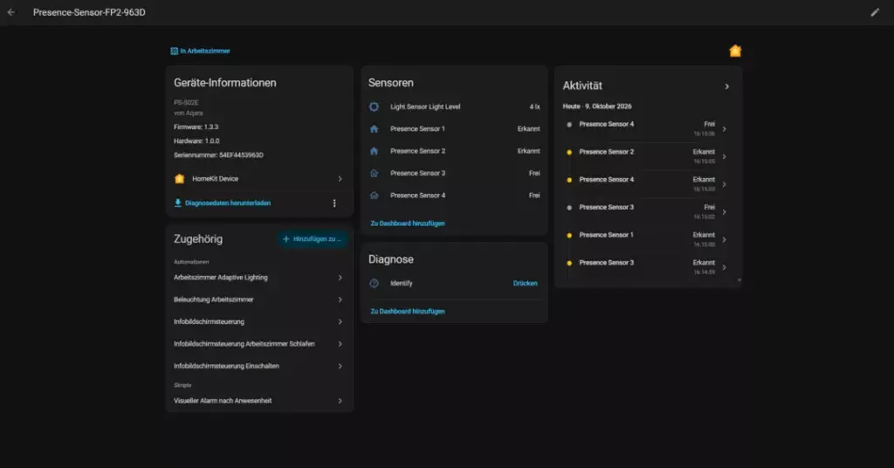Open the HomeKit Device entry
Screen dimensions: 894x468
[x=259, y=178]
